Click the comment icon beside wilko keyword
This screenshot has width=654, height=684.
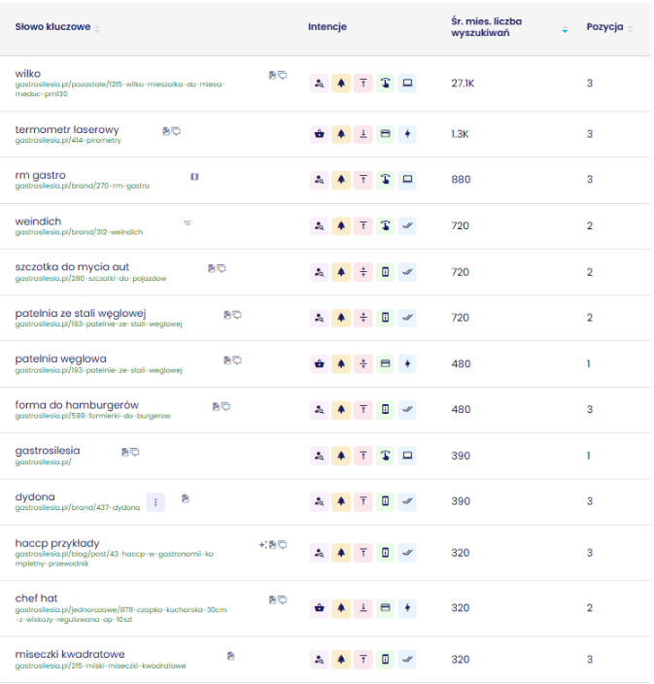pos(283,76)
